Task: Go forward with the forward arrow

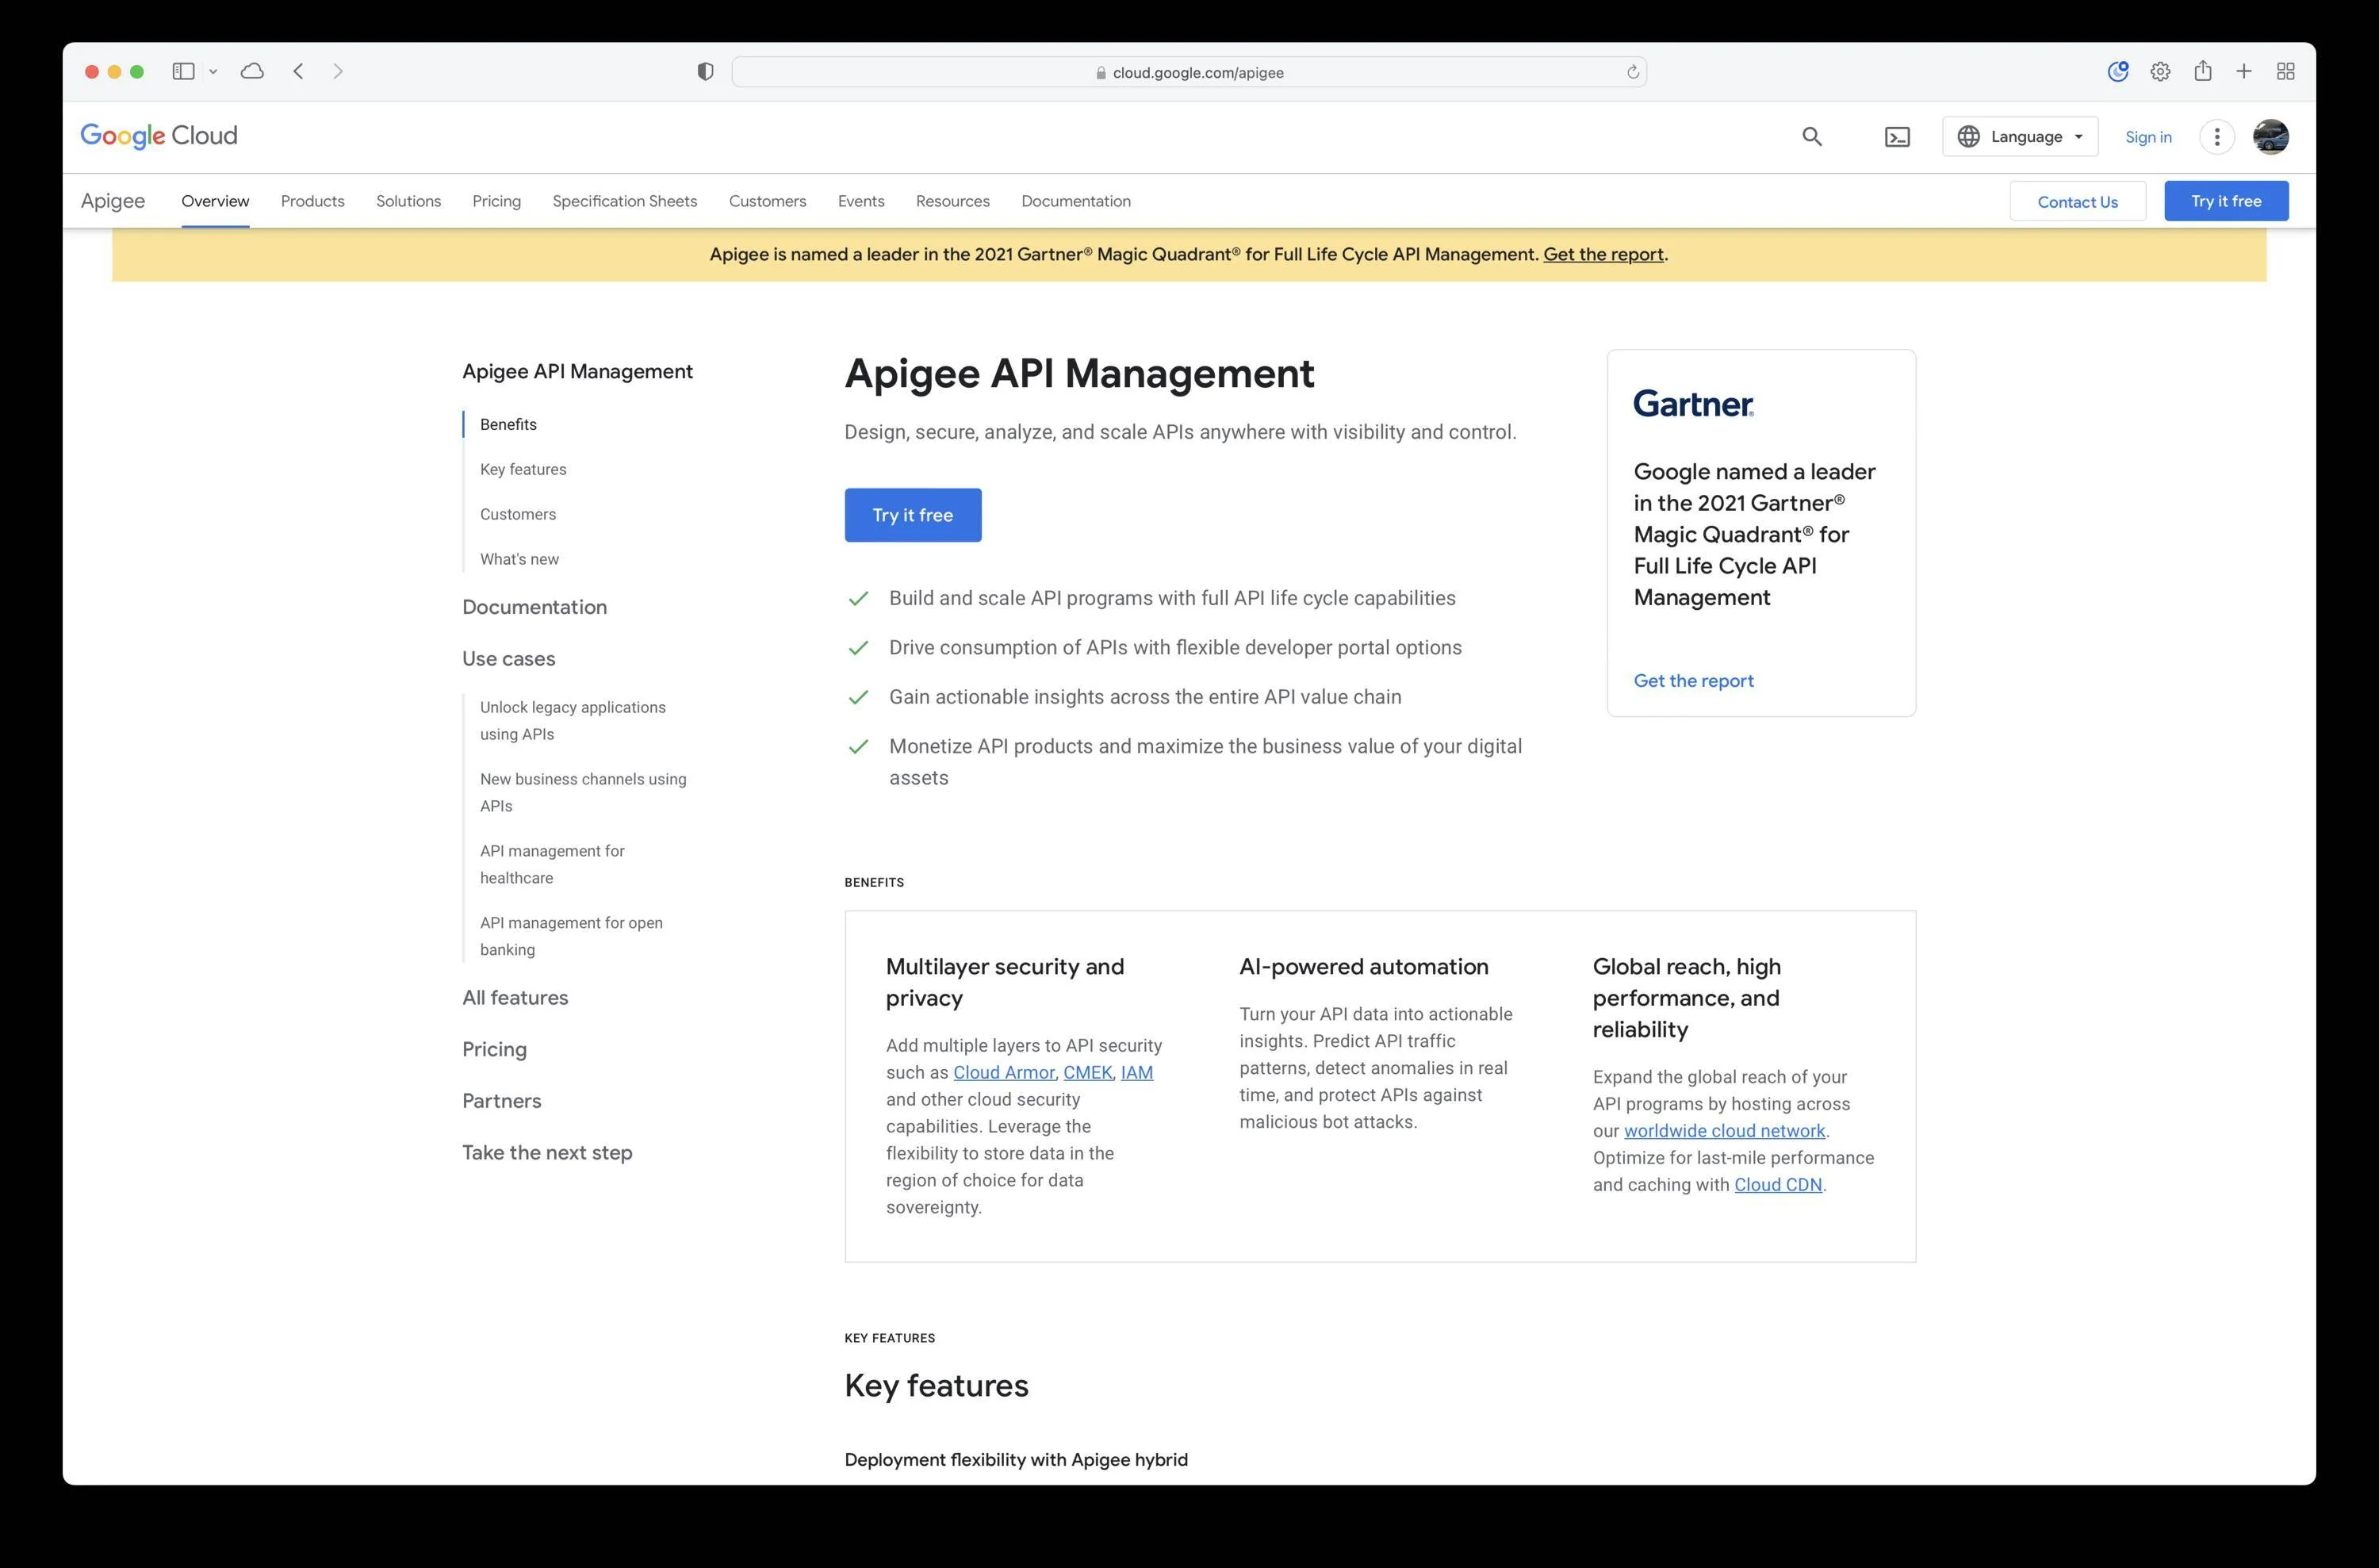Action: click(x=338, y=71)
